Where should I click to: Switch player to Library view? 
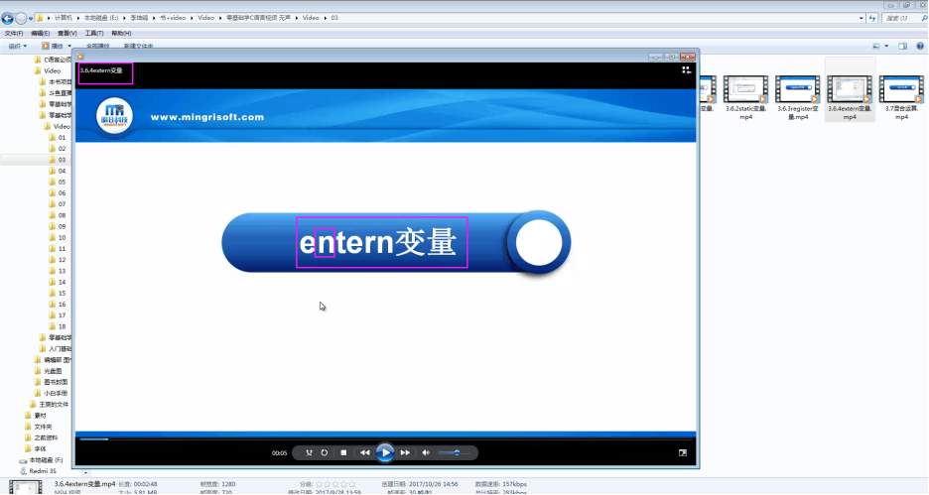[x=686, y=69]
